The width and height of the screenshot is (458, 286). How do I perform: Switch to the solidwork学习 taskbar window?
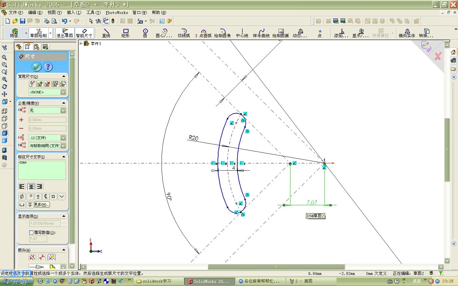[158, 281]
